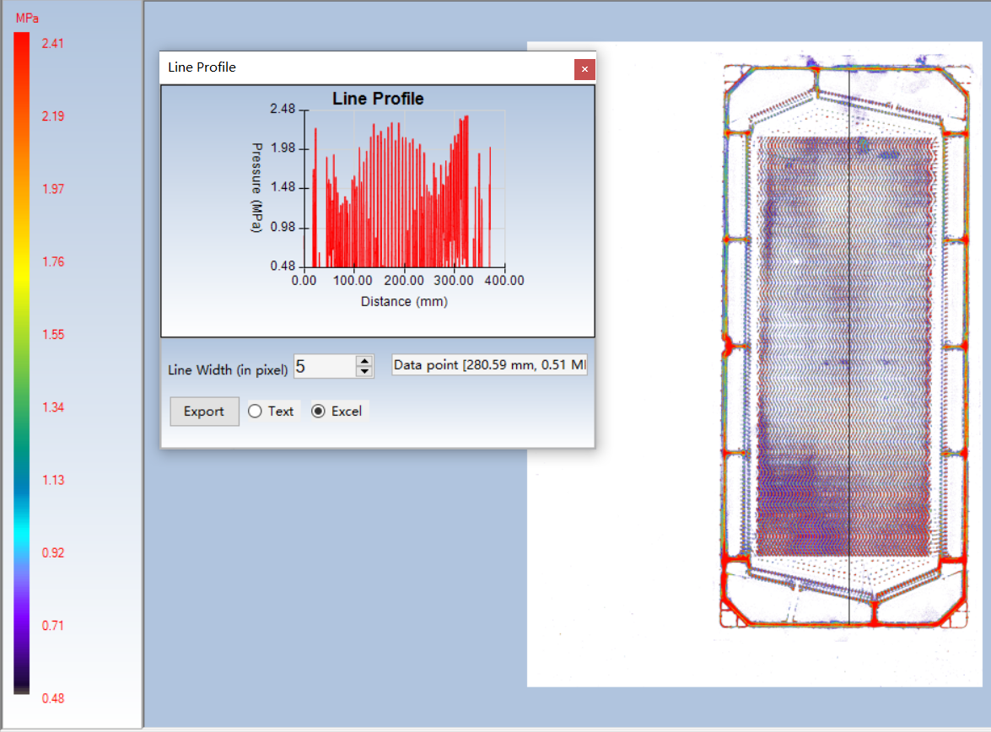Viewport: 991px width, 732px height.
Task: Click the Distance (mm) axis label
Action: pos(404,301)
